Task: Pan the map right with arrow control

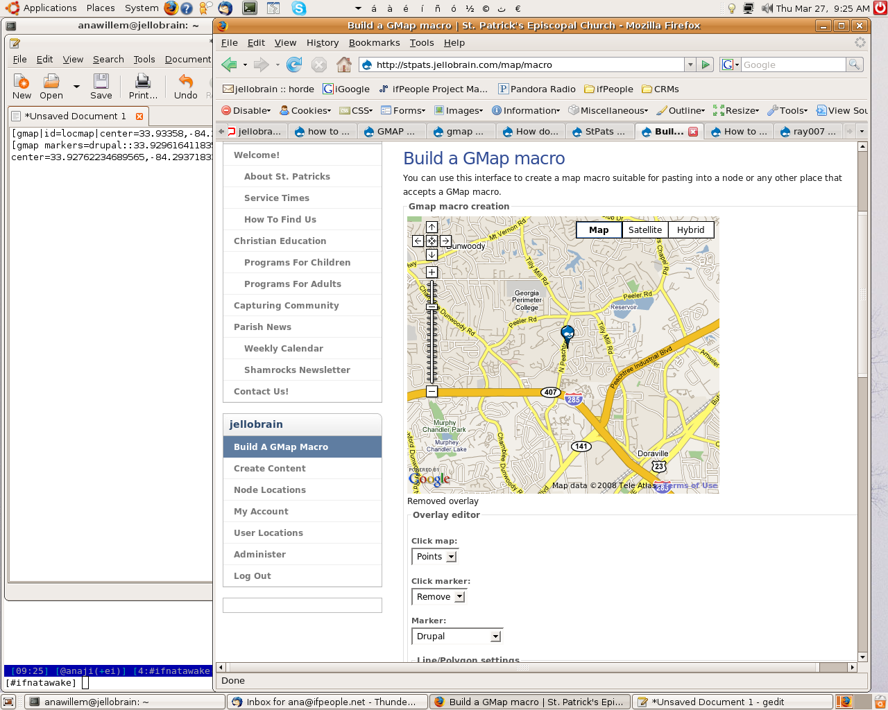Action: coord(445,241)
